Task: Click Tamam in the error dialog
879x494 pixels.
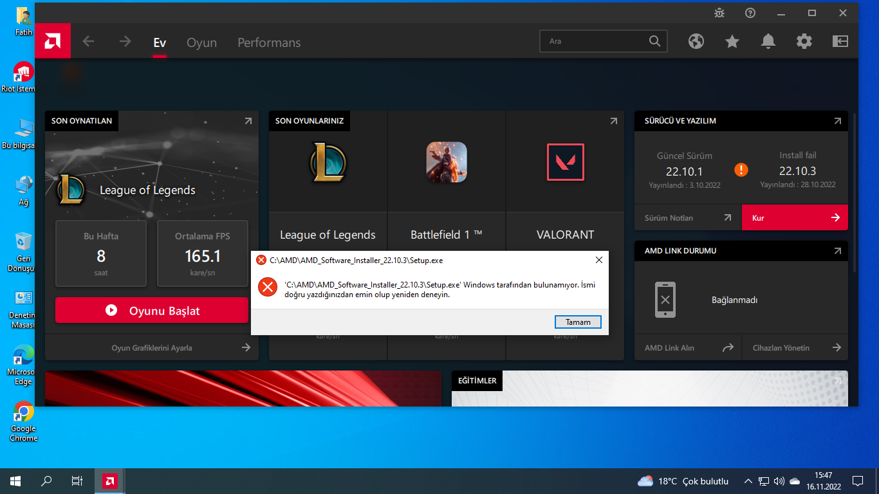Action: 578,322
